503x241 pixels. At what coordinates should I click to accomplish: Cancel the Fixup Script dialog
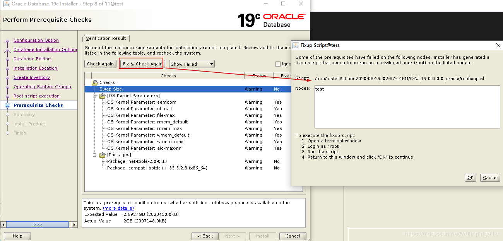490,178
